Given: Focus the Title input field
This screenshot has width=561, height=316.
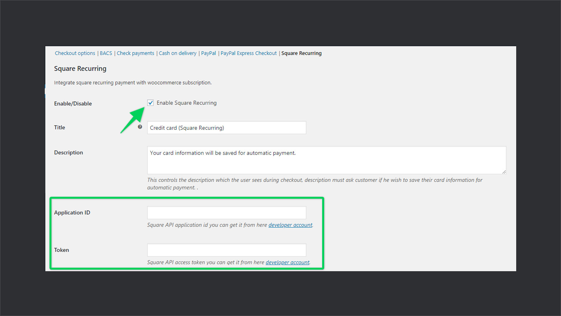Looking at the screenshot, I should (227, 128).
